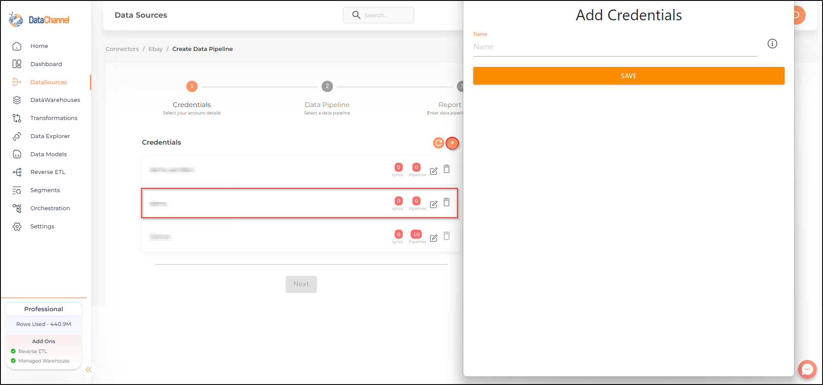Edit the third credential entry
Image resolution: width=823 pixels, height=385 pixels.
[x=434, y=238]
